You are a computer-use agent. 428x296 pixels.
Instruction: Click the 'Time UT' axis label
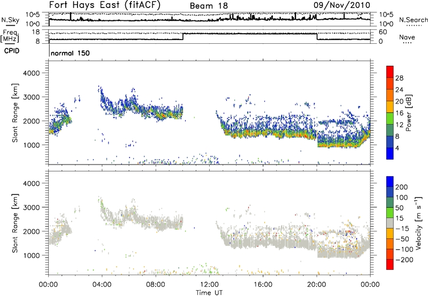point(209,293)
